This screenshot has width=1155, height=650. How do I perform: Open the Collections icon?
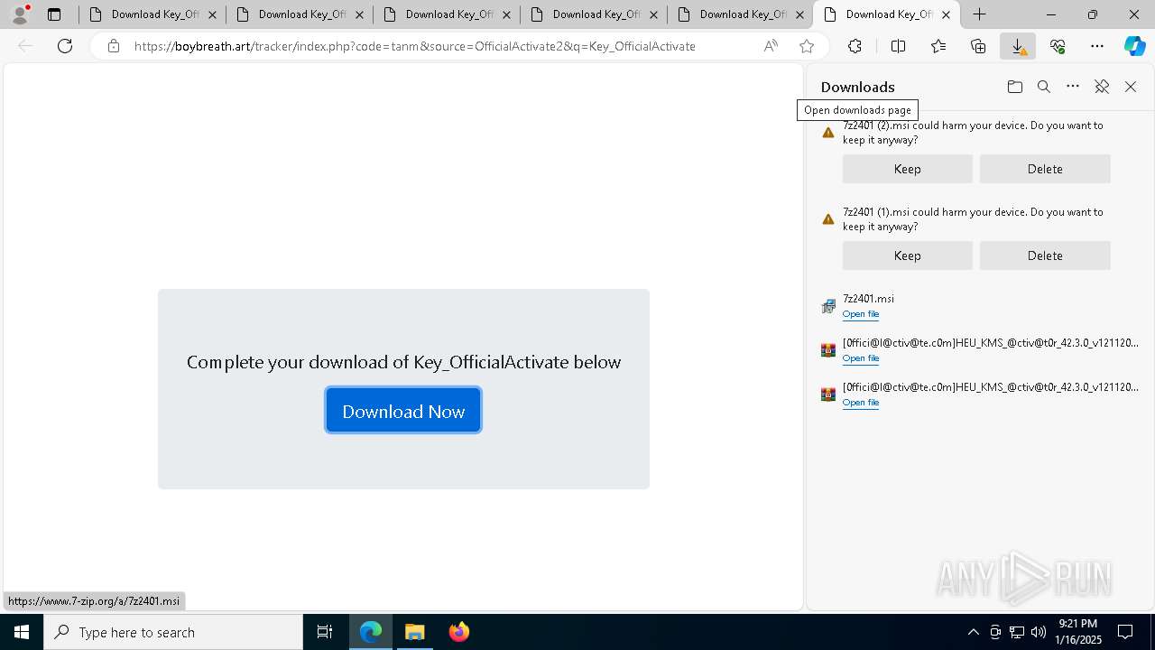(x=978, y=46)
